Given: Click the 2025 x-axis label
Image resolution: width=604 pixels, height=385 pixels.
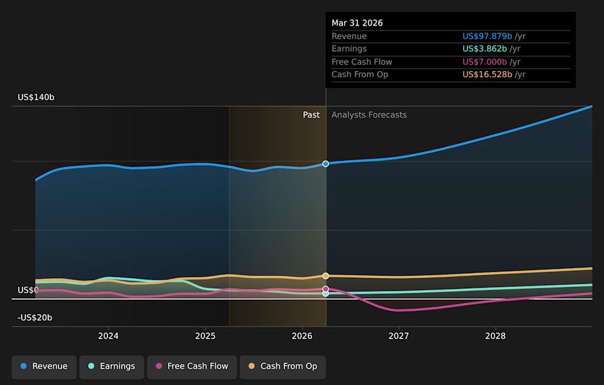Looking at the screenshot, I should click(x=205, y=336).
